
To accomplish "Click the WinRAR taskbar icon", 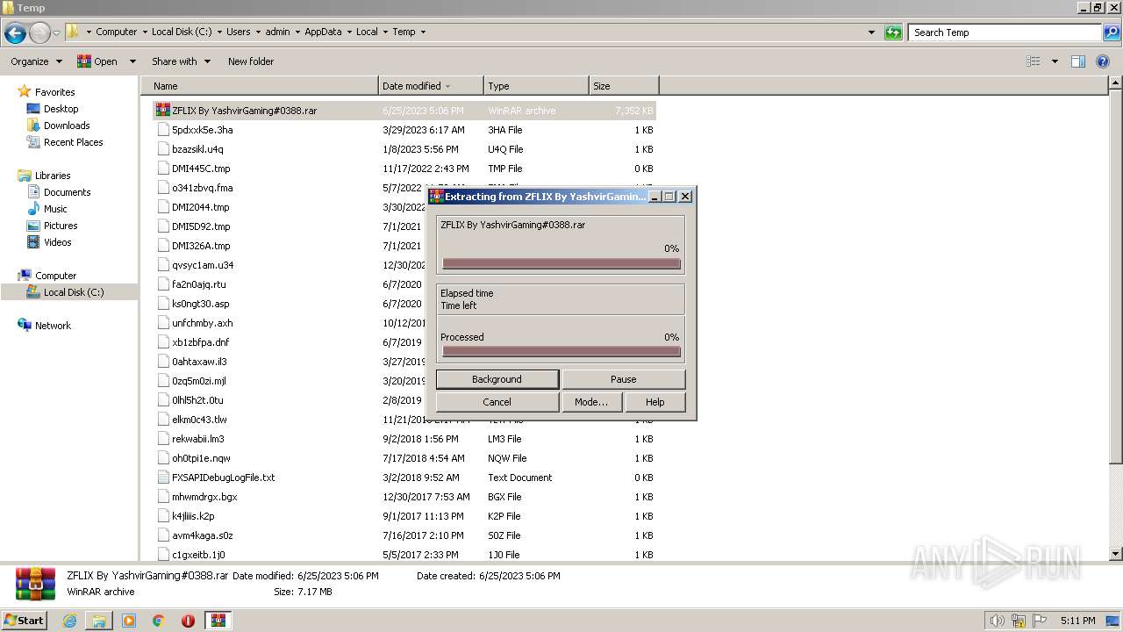I will pos(218,621).
